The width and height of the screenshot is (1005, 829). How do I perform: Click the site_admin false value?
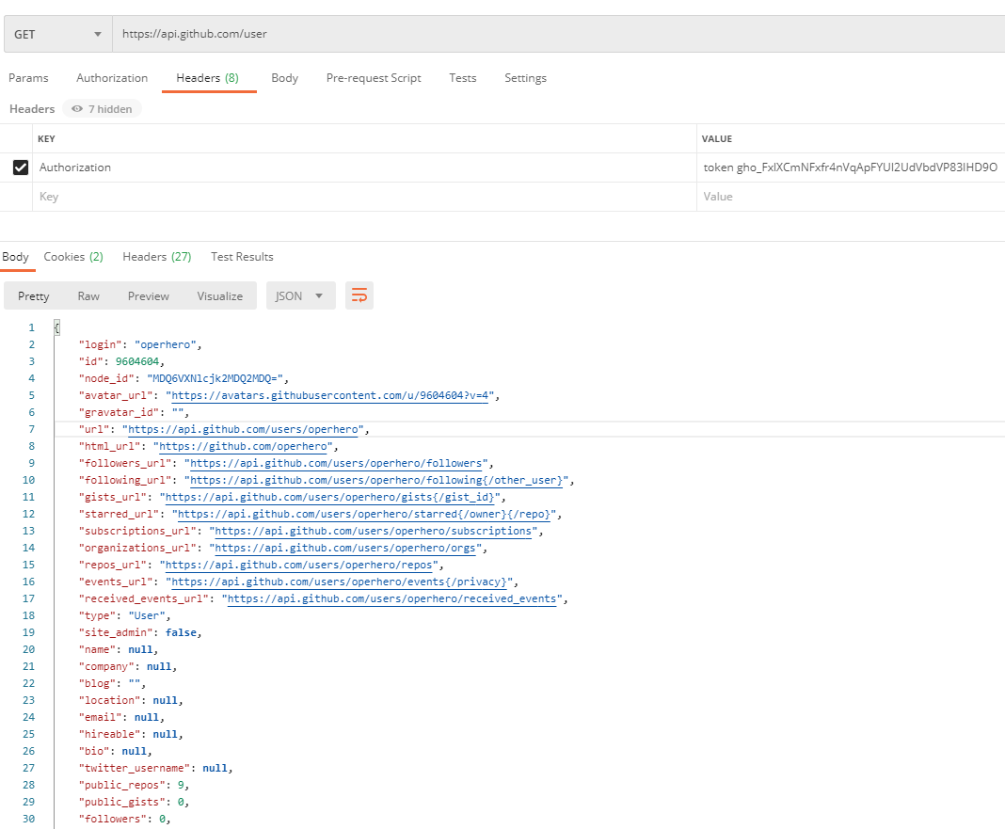(181, 633)
